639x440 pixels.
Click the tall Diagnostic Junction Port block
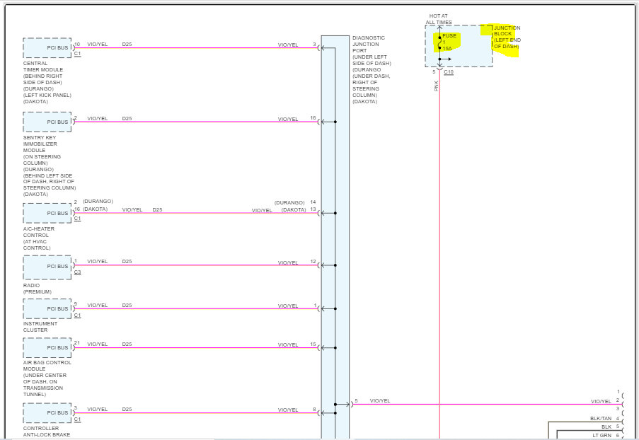tap(335, 238)
